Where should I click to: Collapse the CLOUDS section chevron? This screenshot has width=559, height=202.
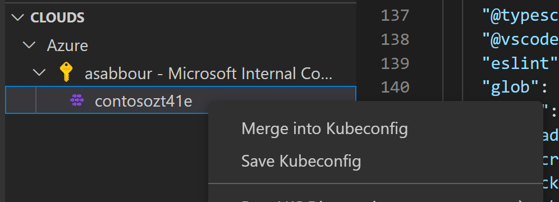coord(18,17)
